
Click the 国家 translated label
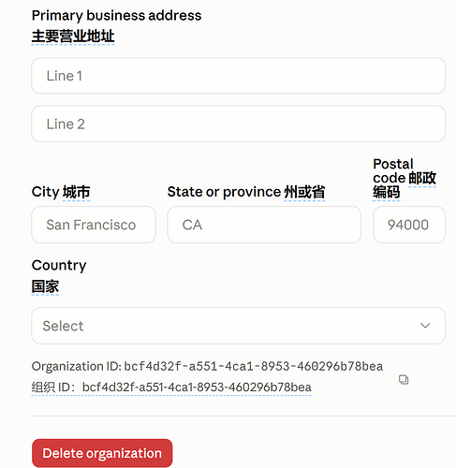(45, 286)
